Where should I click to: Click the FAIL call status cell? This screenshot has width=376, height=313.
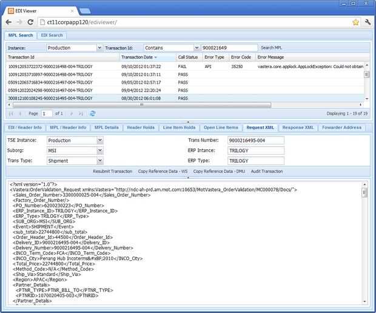pos(183,67)
